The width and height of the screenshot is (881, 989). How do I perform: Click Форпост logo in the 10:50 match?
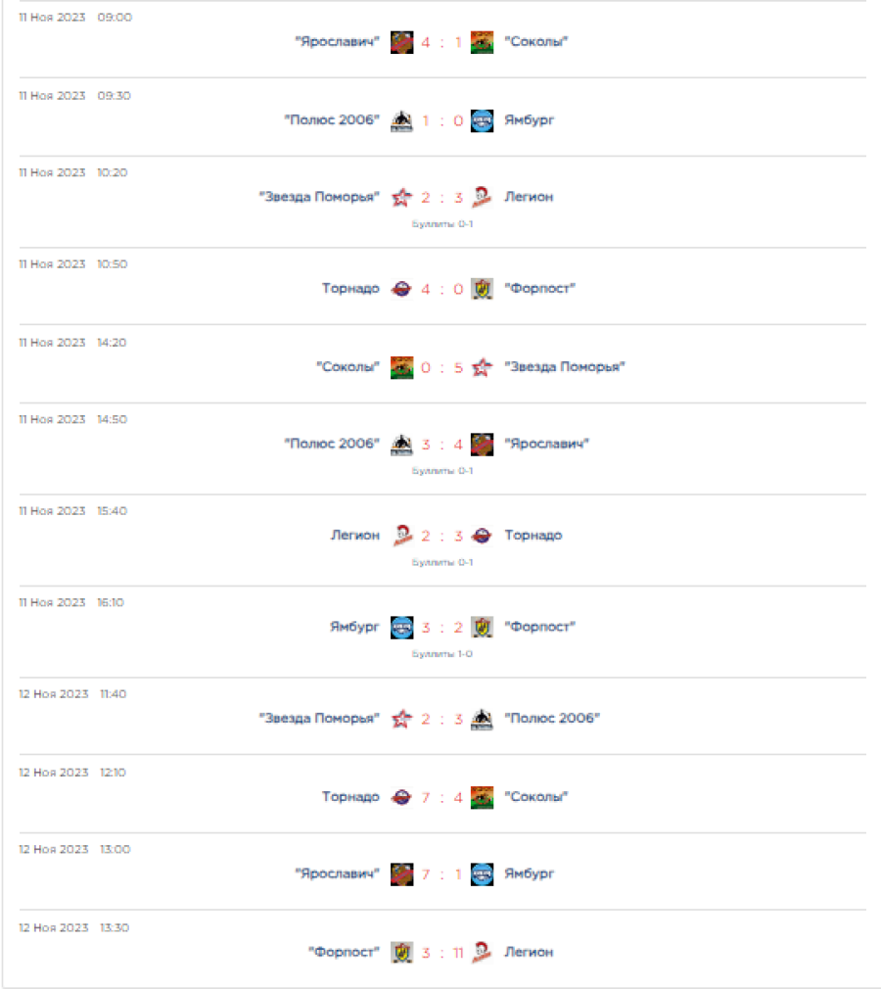pyautogui.click(x=482, y=289)
